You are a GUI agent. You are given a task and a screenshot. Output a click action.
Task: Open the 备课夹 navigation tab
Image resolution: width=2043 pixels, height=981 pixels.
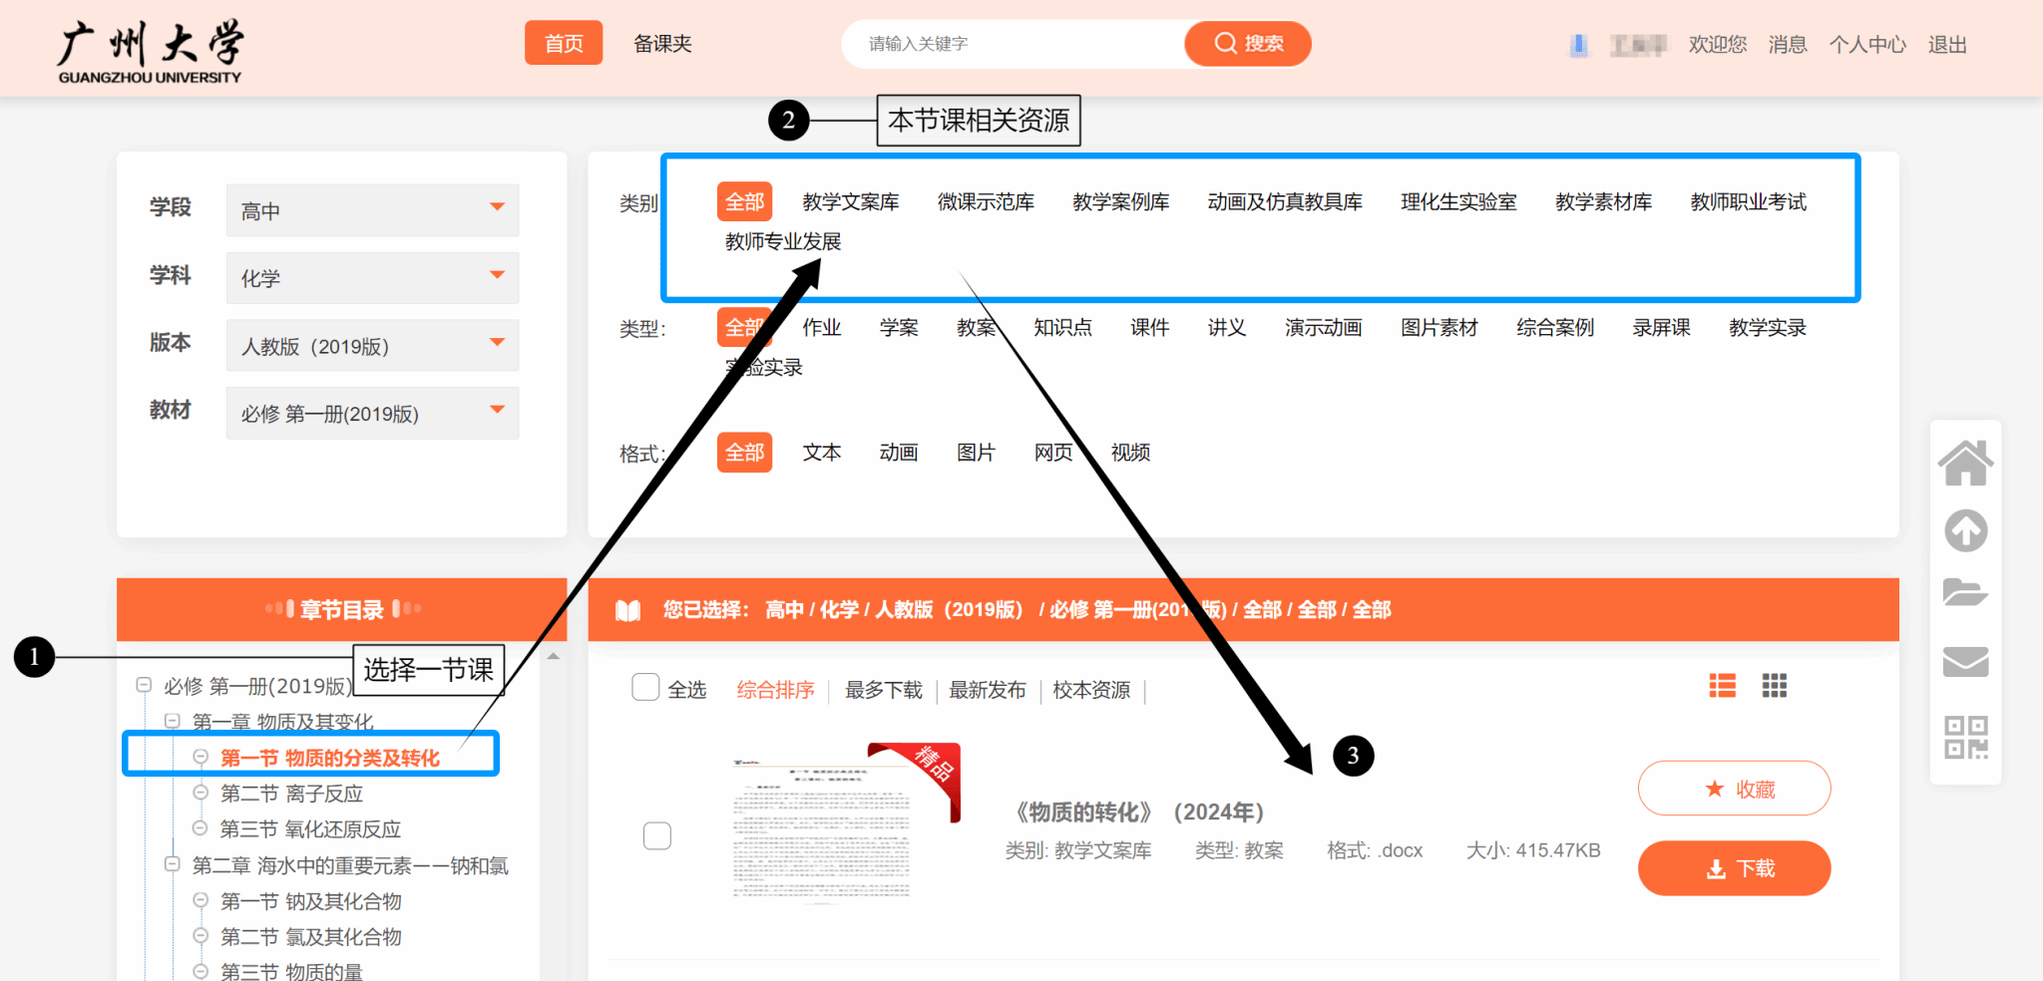click(x=662, y=44)
